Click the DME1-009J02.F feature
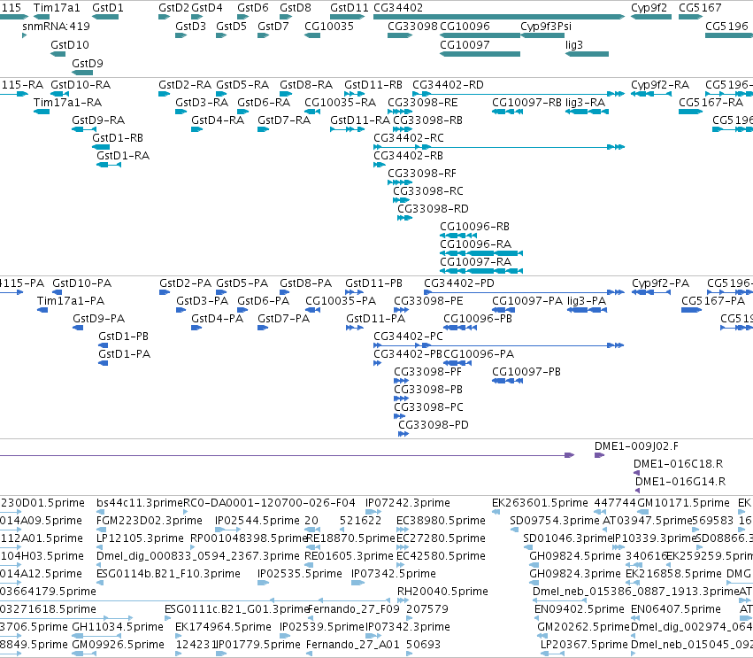Viewport: 753px width, 658px height. pos(636,446)
